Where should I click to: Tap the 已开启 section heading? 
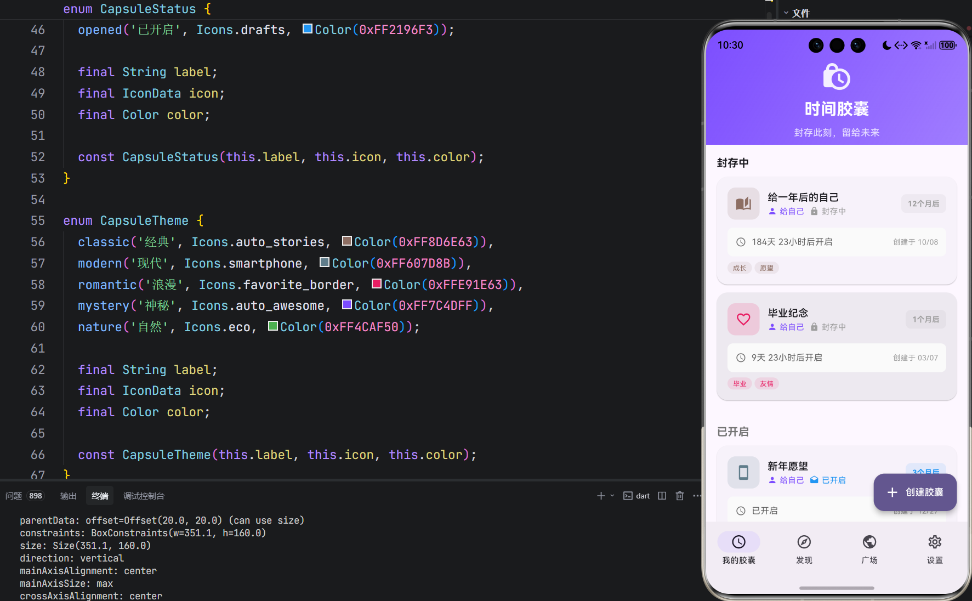732,432
